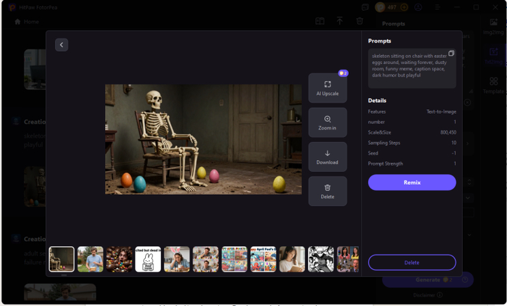Open the April Fool's comic thumbnail
The width and height of the screenshot is (507, 306).
(263, 259)
